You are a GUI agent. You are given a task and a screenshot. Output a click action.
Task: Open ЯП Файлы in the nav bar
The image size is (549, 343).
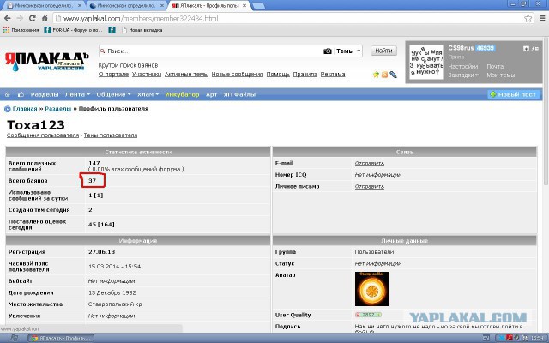pyautogui.click(x=240, y=94)
